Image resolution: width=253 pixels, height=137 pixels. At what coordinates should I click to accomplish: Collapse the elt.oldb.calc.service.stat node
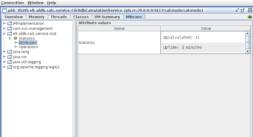click(4, 34)
